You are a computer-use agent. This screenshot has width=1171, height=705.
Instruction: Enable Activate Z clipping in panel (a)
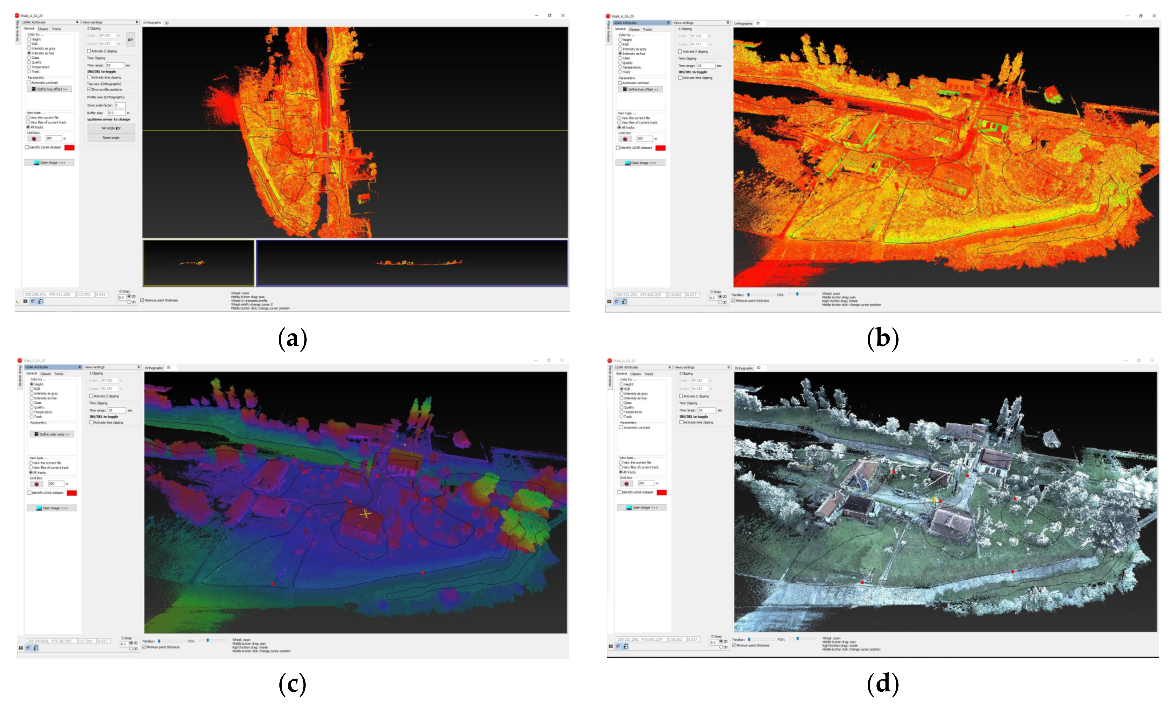(89, 51)
